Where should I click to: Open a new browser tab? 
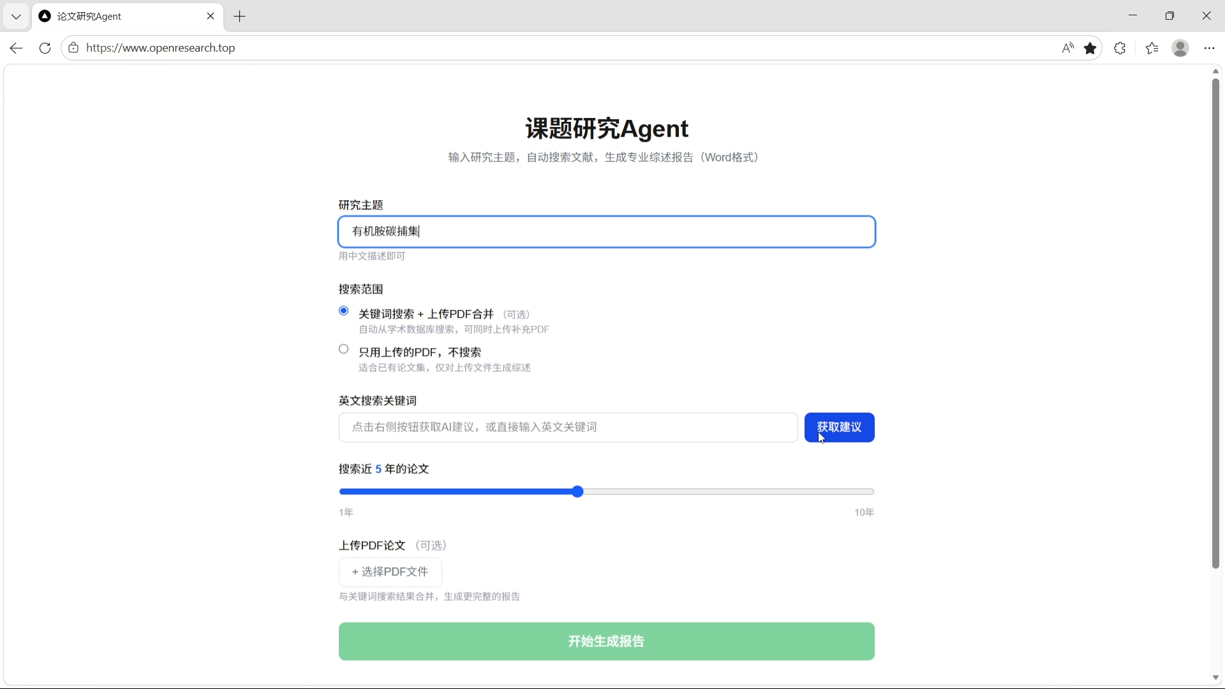(240, 17)
